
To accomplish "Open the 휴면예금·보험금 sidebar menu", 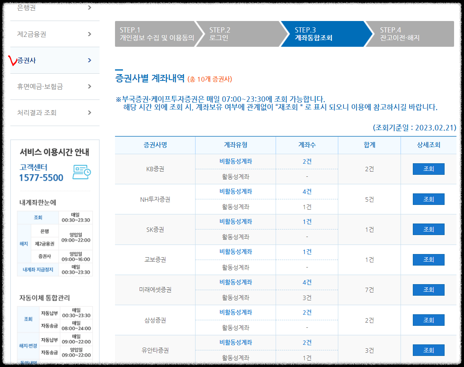I will (x=55, y=87).
